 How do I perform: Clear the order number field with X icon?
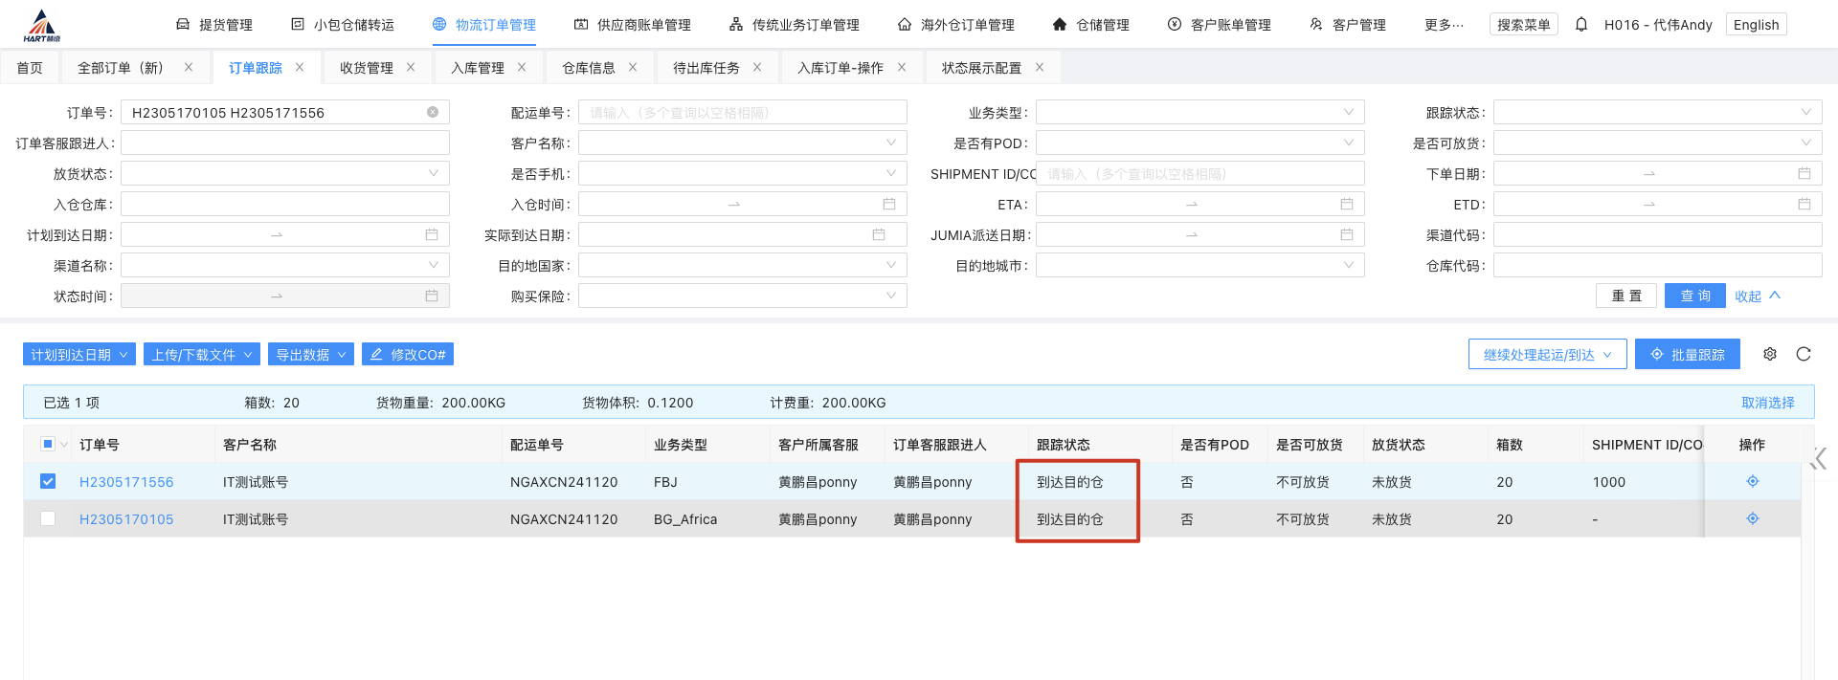pyautogui.click(x=433, y=113)
